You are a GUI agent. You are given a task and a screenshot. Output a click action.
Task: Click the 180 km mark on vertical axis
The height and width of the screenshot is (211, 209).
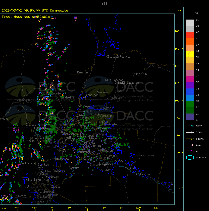177,31
